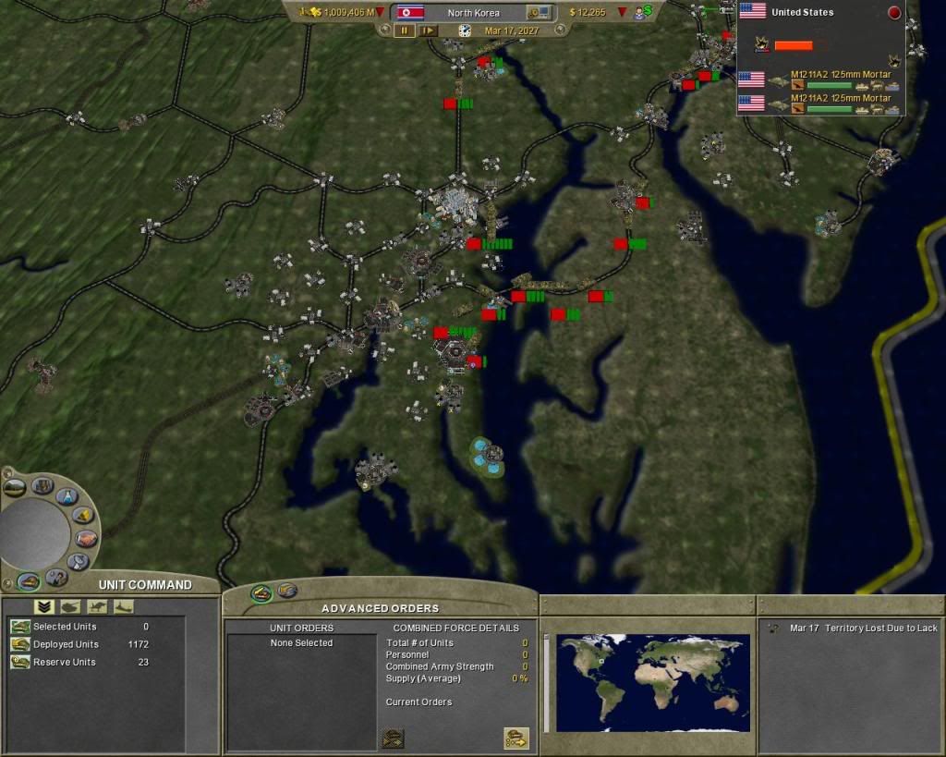The height and width of the screenshot is (757, 946).
Task: Click date Mar 17, 2027
Action: pos(512,31)
